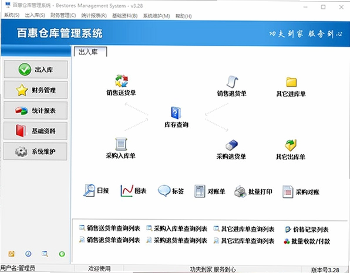
Task: Open the 系统维护(M) menu
Action: (156, 16)
